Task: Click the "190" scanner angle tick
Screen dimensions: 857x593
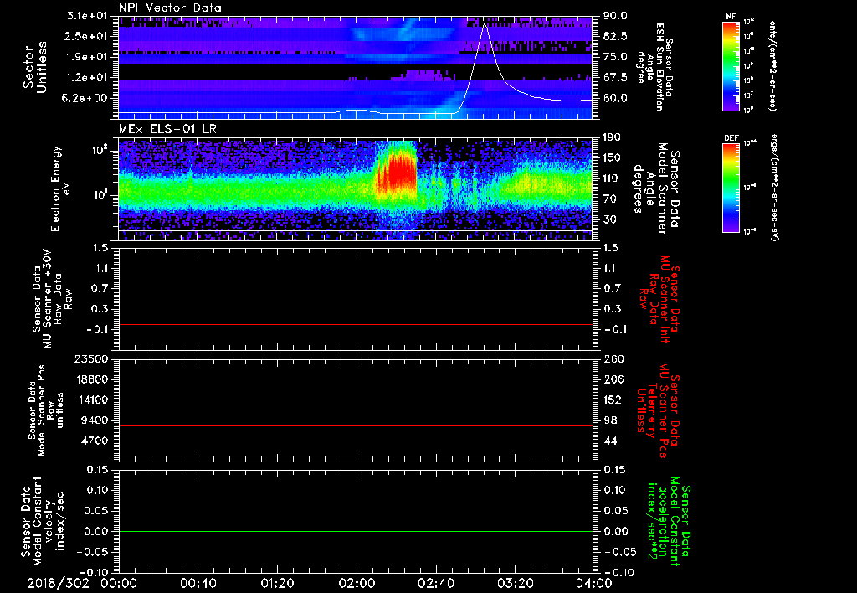Action: click(x=612, y=137)
